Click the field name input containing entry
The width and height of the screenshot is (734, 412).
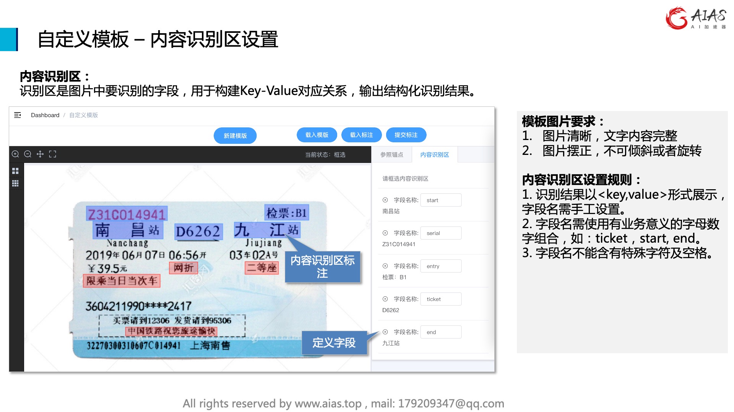pyautogui.click(x=441, y=266)
